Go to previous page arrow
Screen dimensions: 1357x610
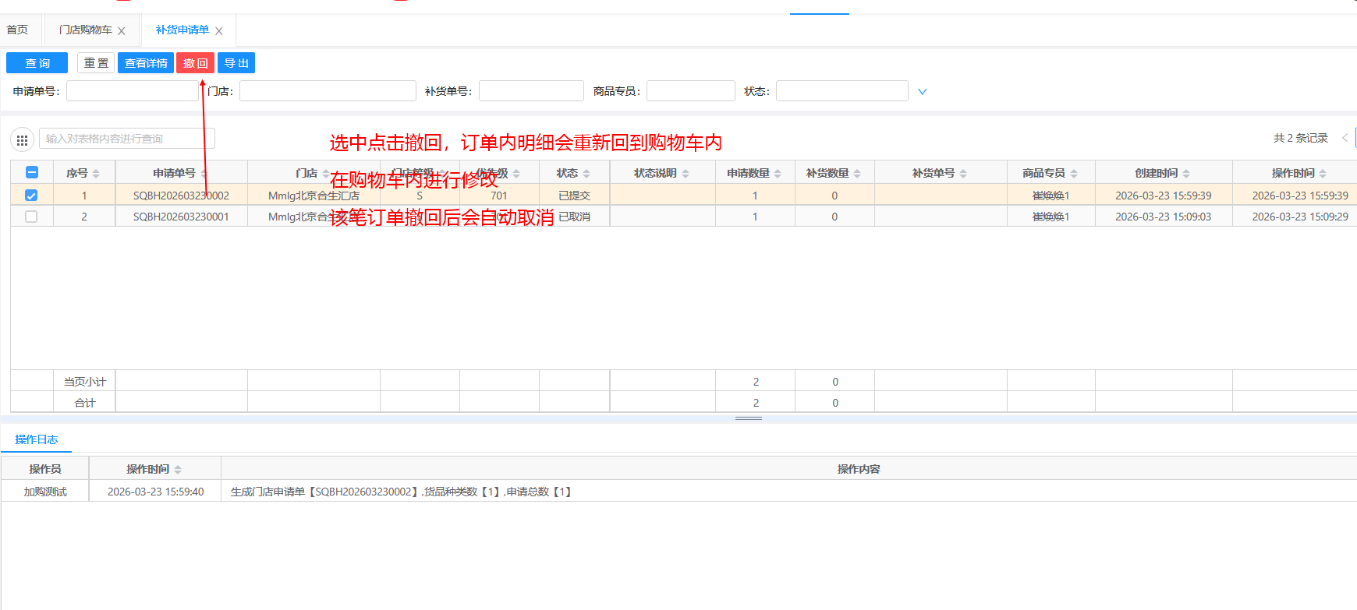(1345, 138)
